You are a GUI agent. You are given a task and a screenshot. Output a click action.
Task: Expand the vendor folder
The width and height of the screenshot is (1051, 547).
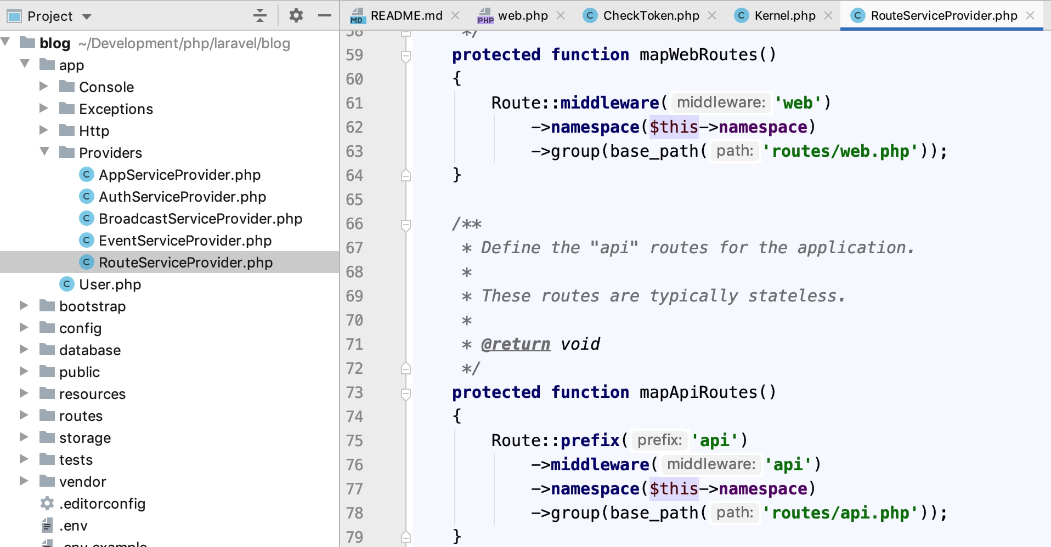point(24,481)
